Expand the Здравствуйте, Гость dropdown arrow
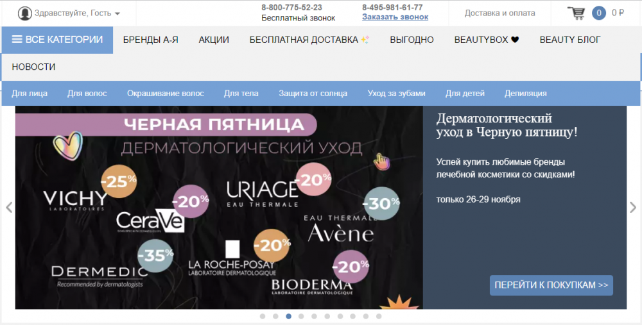This screenshot has height=325, width=642. point(117,13)
